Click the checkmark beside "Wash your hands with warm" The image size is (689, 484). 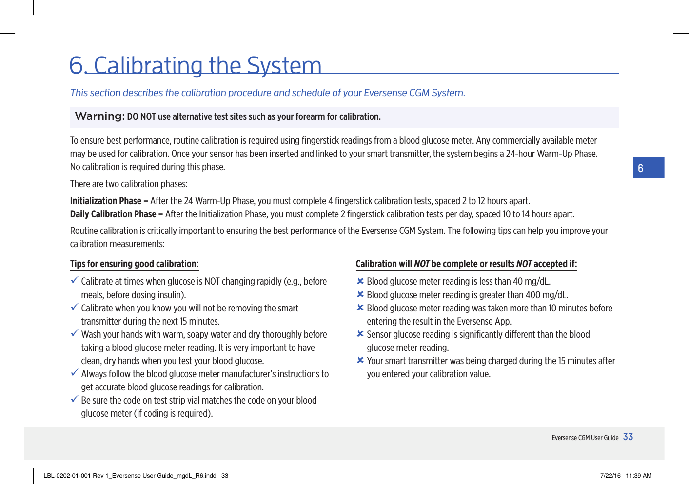coord(75,333)
